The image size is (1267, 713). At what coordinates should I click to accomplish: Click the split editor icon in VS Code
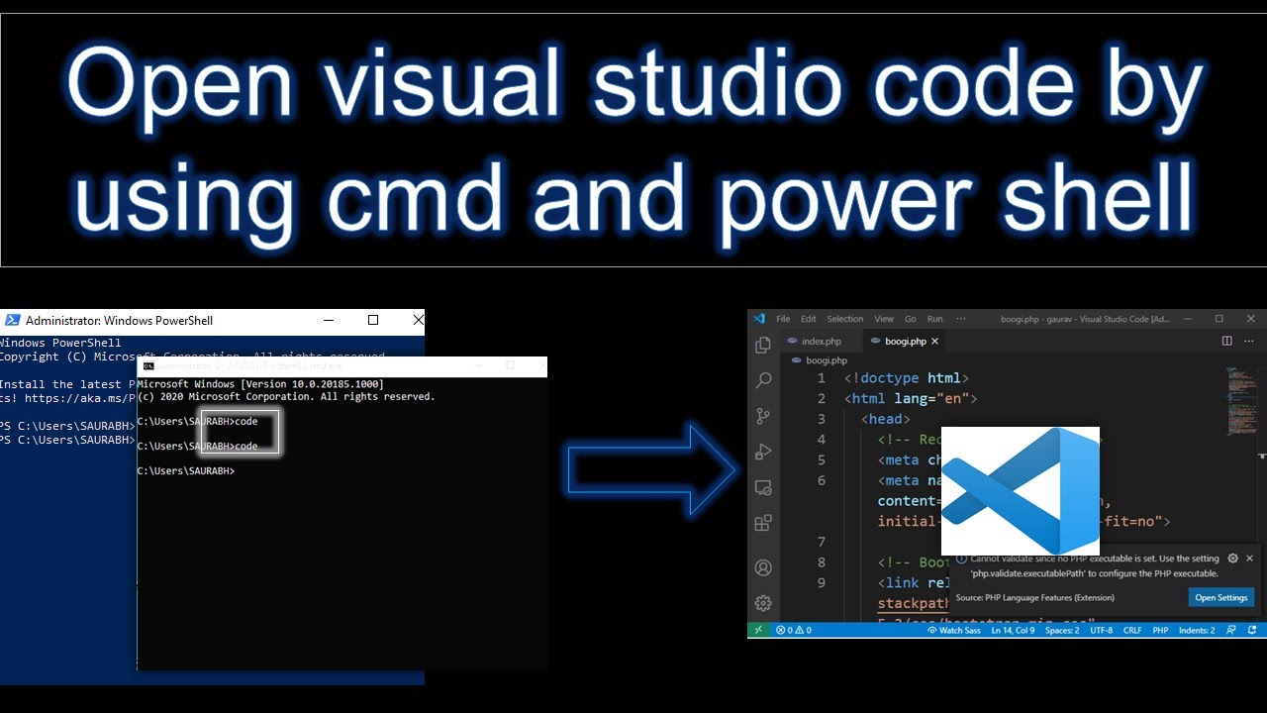[1226, 341]
